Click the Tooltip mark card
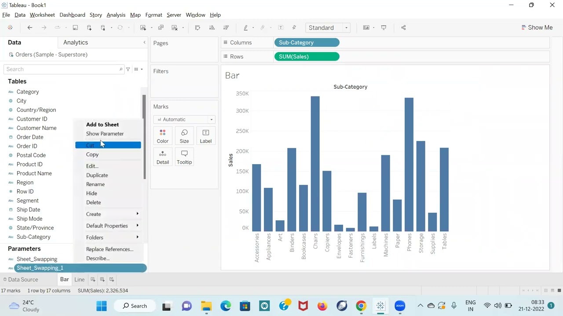 tap(184, 157)
